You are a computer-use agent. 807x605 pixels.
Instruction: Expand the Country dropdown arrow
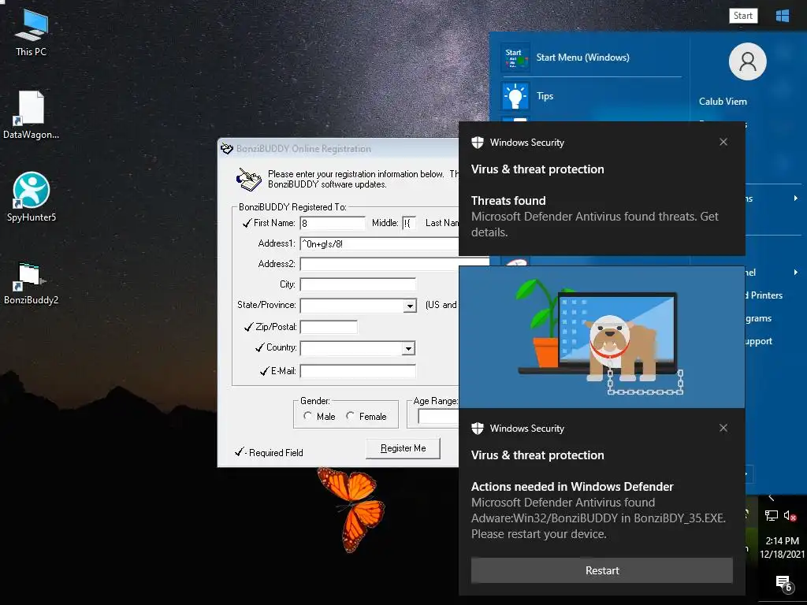[x=409, y=348]
